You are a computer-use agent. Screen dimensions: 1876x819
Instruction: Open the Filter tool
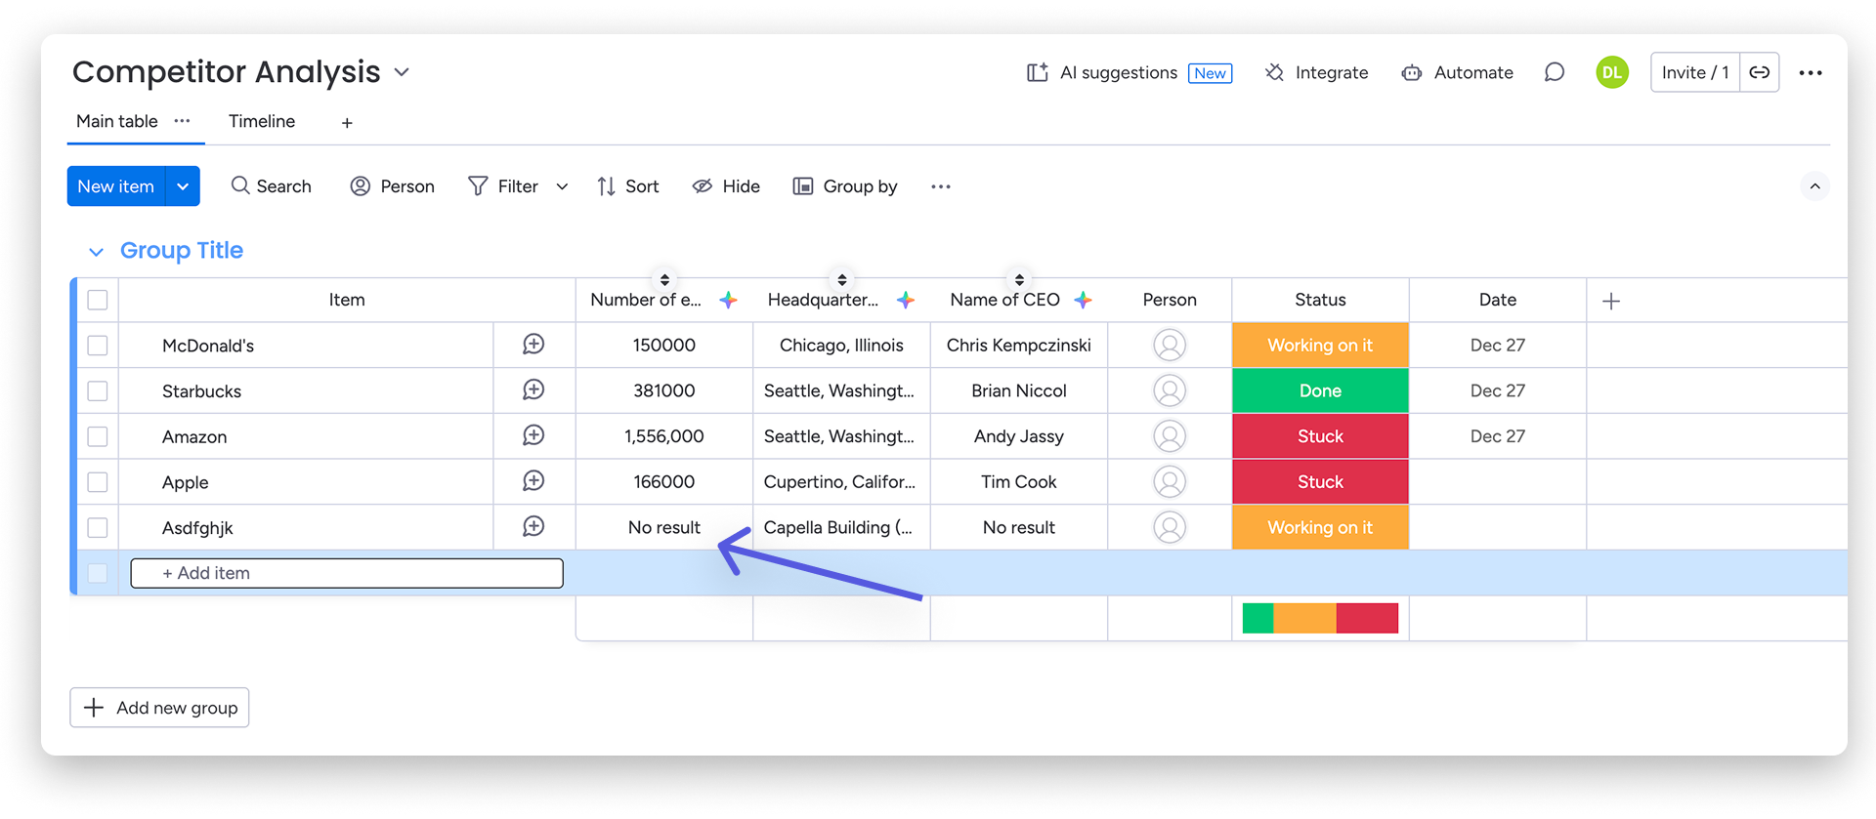coord(503,185)
